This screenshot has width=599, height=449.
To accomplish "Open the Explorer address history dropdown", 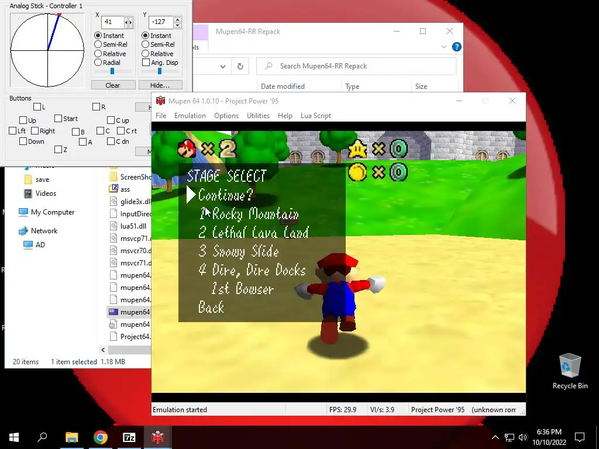I will [x=222, y=67].
